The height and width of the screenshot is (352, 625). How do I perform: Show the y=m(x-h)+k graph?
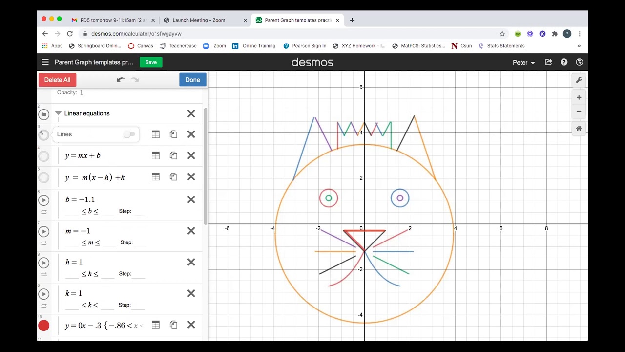[x=44, y=178]
